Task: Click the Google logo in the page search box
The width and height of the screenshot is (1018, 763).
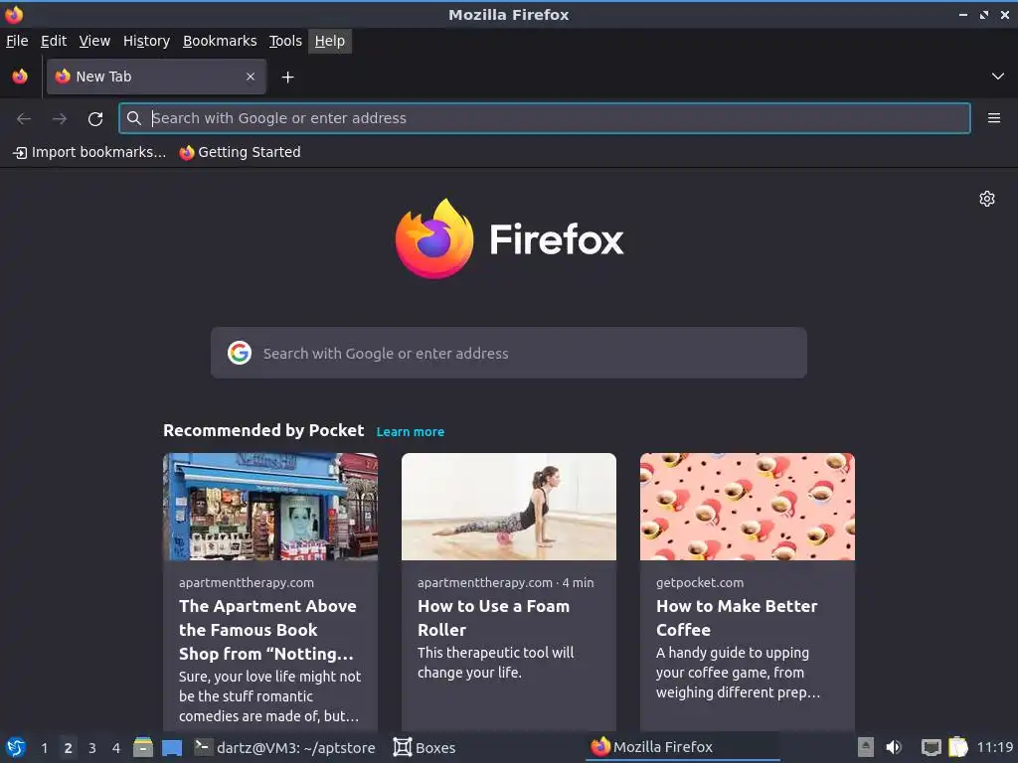Action: click(x=240, y=353)
